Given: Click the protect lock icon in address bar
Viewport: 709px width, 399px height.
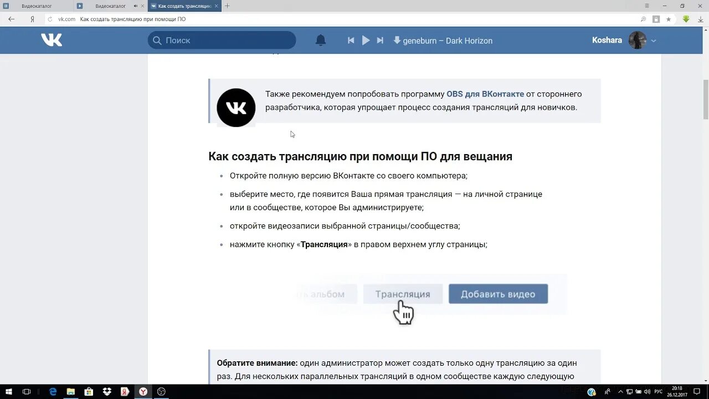Looking at the screenshot, I should [656, 19].
